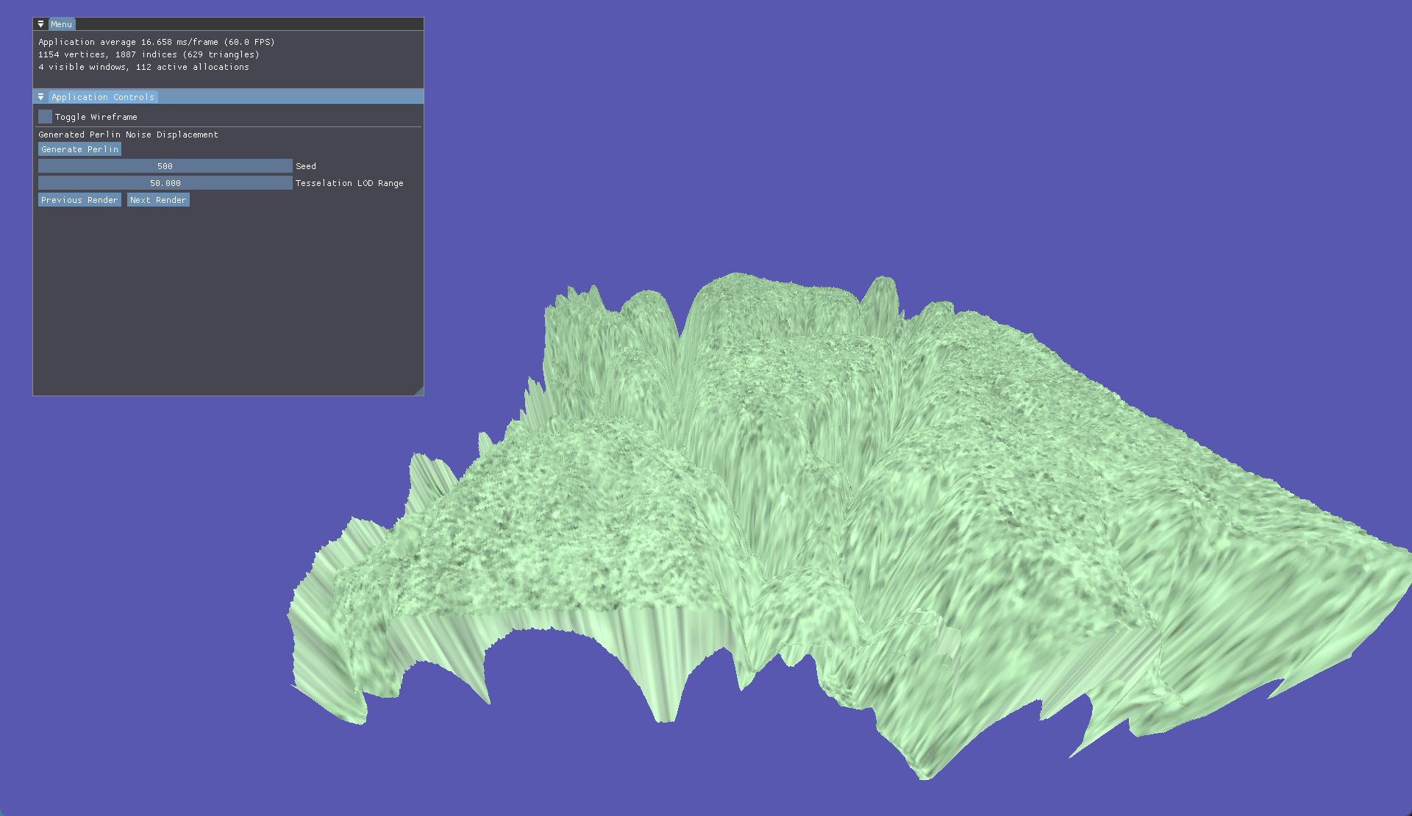The image size is (1412, 816).
Task: Click the Generated Perlin Noise Displacement heading
Action: click(128, 135)
